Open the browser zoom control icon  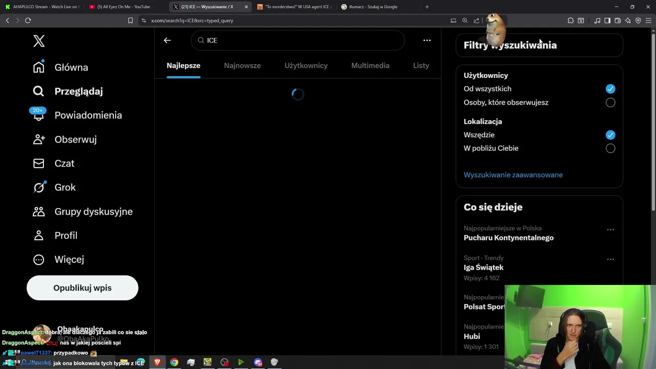pos(465,20)
